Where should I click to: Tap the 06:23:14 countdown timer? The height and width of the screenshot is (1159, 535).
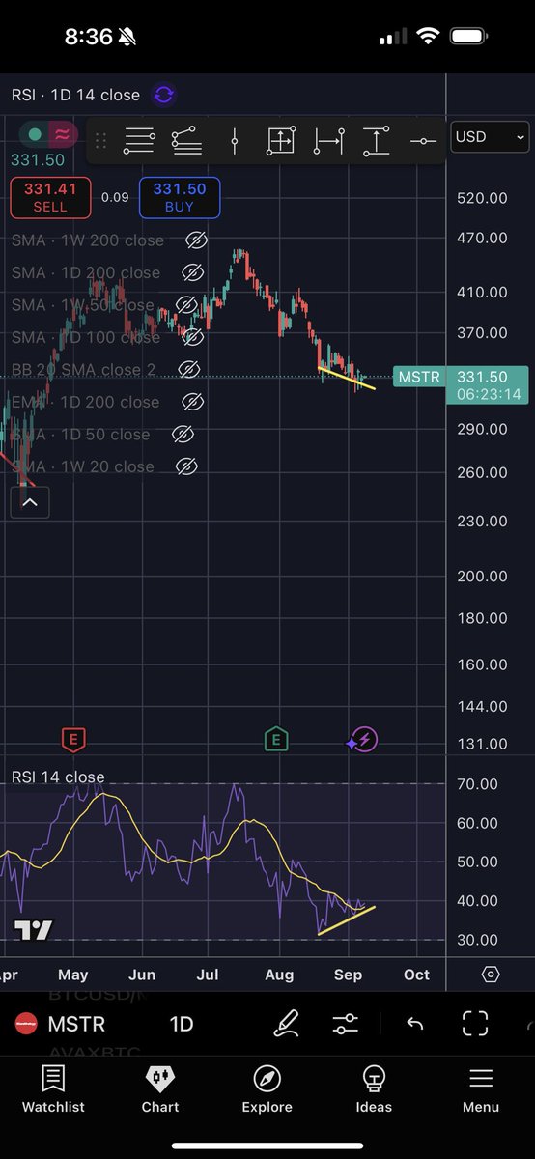(489, 394)
